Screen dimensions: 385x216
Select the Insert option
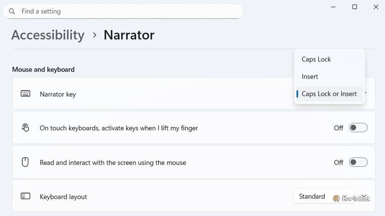[x=310, y=77]
